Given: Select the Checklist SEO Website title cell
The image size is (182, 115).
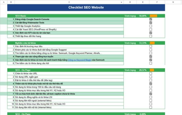Looking at the screenshot, I should [86, 8].
